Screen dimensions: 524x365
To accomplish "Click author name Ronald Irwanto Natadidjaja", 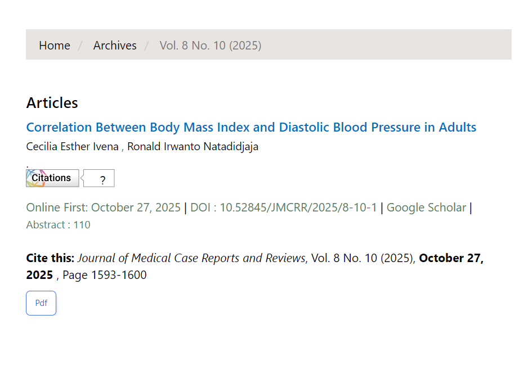I will [193, 147].
